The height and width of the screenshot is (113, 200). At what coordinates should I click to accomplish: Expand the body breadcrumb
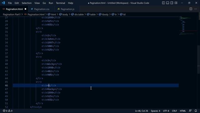click(x=65, y=14)
